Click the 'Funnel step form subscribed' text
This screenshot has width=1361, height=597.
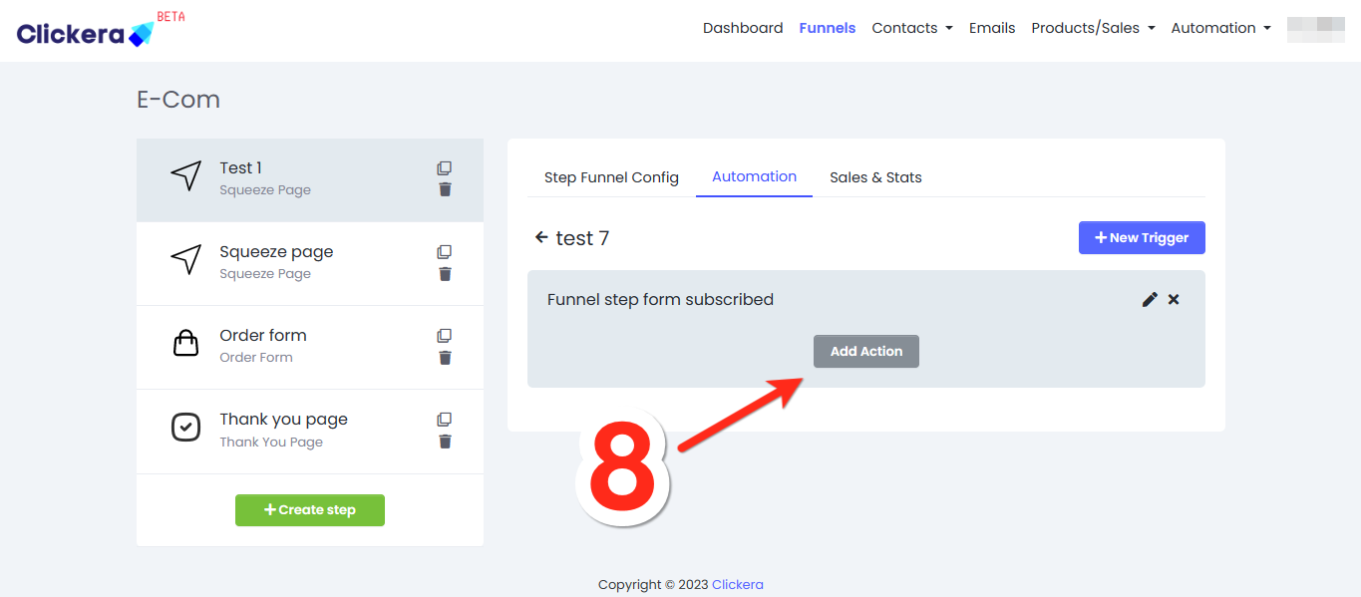point(660,299)
